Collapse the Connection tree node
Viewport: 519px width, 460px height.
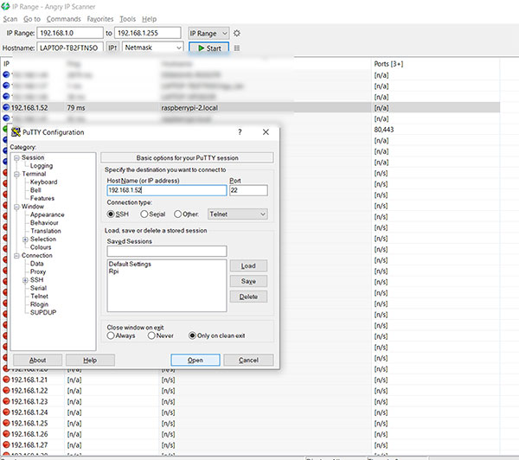pos(16,256)
